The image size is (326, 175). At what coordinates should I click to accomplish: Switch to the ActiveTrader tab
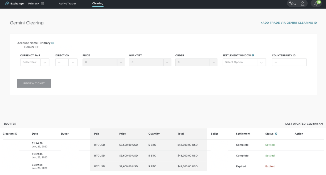point(67,3)
